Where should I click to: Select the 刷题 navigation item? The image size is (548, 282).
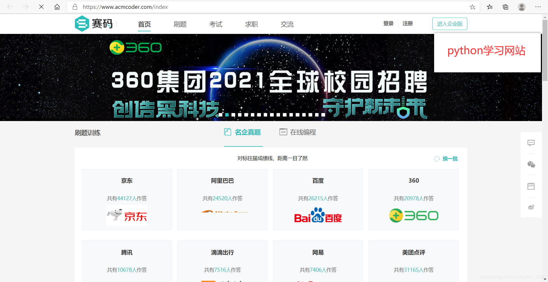pos(180,24)
